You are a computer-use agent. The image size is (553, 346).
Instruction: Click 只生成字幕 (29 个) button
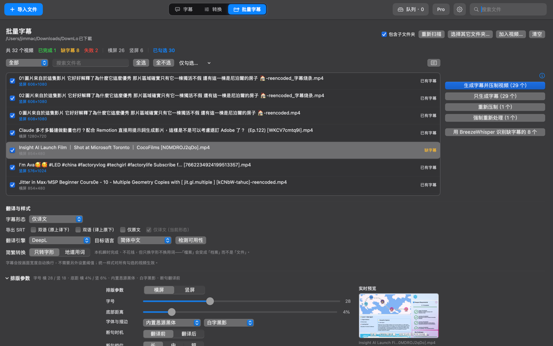click(x=495, y=96)
